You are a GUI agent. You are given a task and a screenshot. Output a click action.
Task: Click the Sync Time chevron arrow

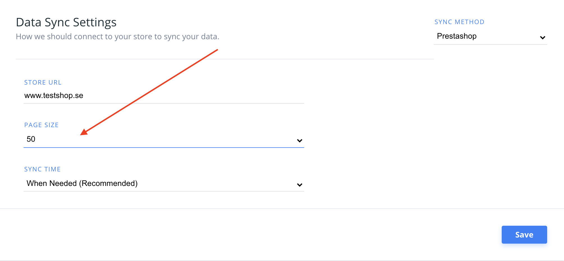299,185
